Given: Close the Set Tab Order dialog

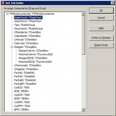Looking at the screenshot, I should pyautogui.click(x=113, y=3).
